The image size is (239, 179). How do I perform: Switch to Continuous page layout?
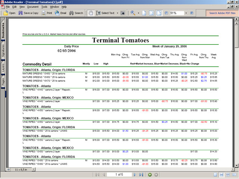tap(221, 175)
